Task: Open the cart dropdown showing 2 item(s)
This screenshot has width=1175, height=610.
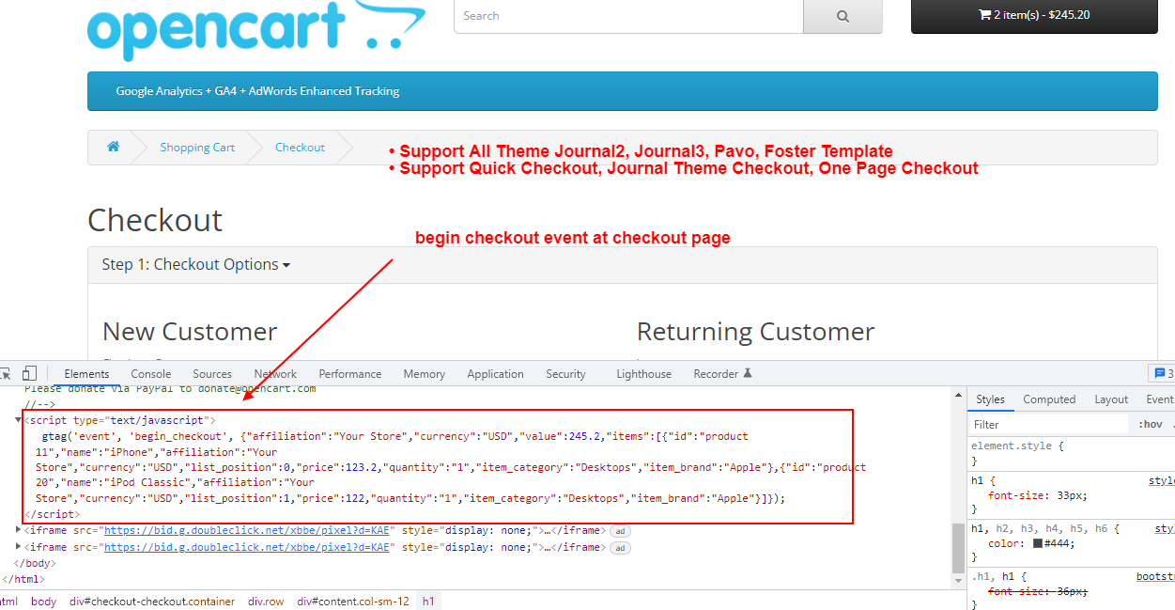Action: [x=1034, y=16]
